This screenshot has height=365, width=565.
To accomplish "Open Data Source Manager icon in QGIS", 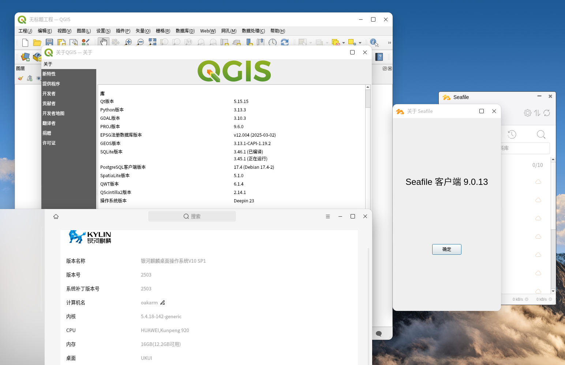I will click(25, 57).
